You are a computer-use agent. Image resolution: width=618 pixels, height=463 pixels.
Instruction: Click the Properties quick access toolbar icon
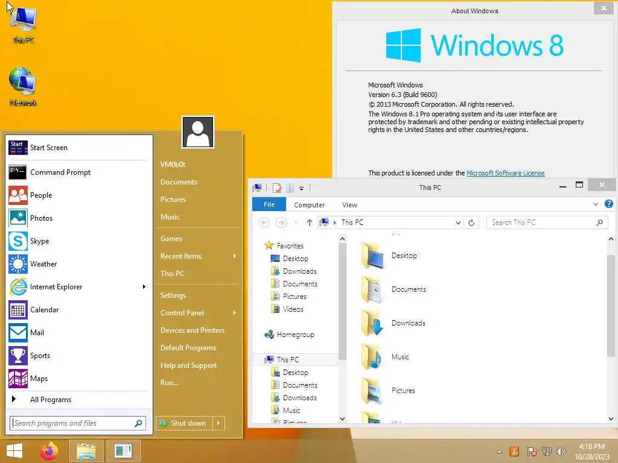(x=276, y=188)
